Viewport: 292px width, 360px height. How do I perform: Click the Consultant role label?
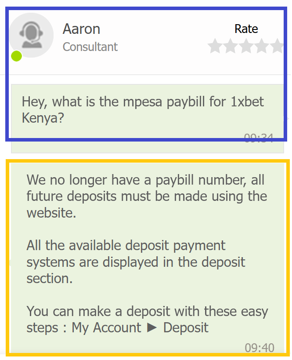[90, 47]
